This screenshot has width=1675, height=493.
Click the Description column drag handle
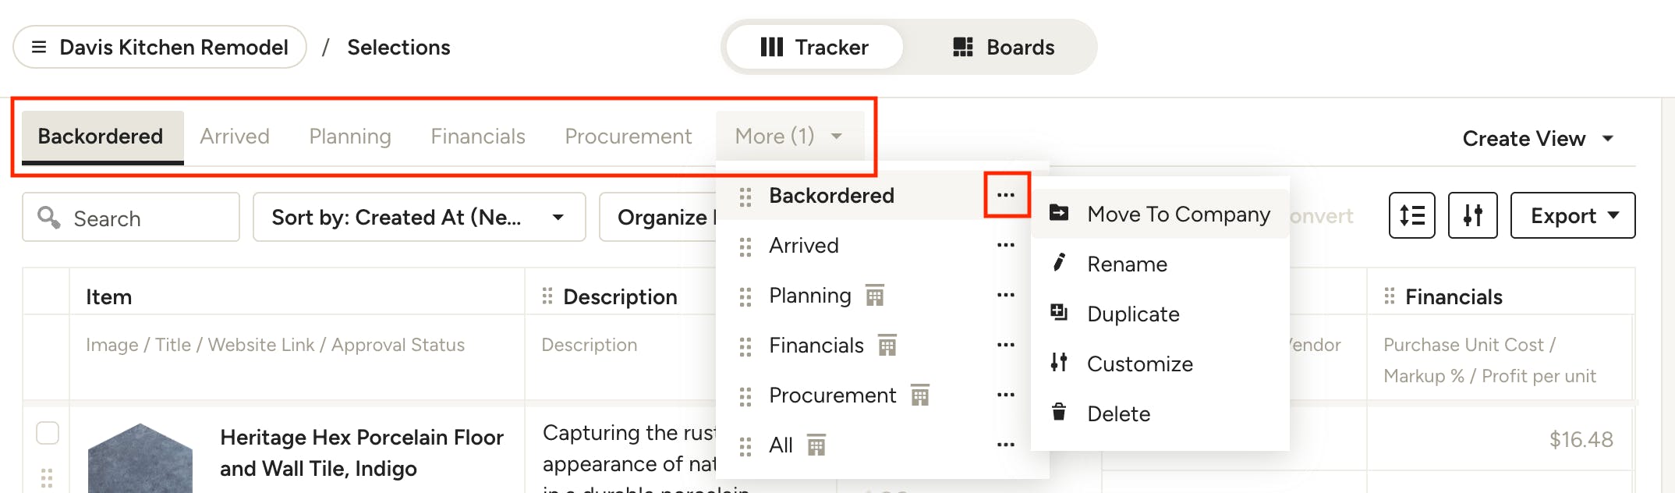[x=547, y=296]
